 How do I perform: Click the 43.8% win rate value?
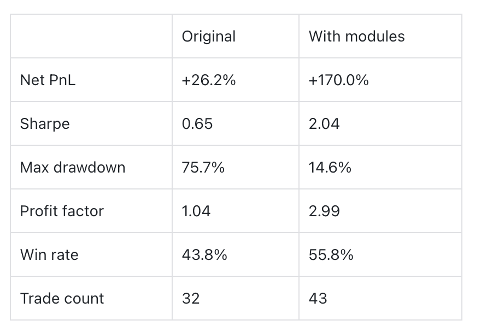coord(204,255)
